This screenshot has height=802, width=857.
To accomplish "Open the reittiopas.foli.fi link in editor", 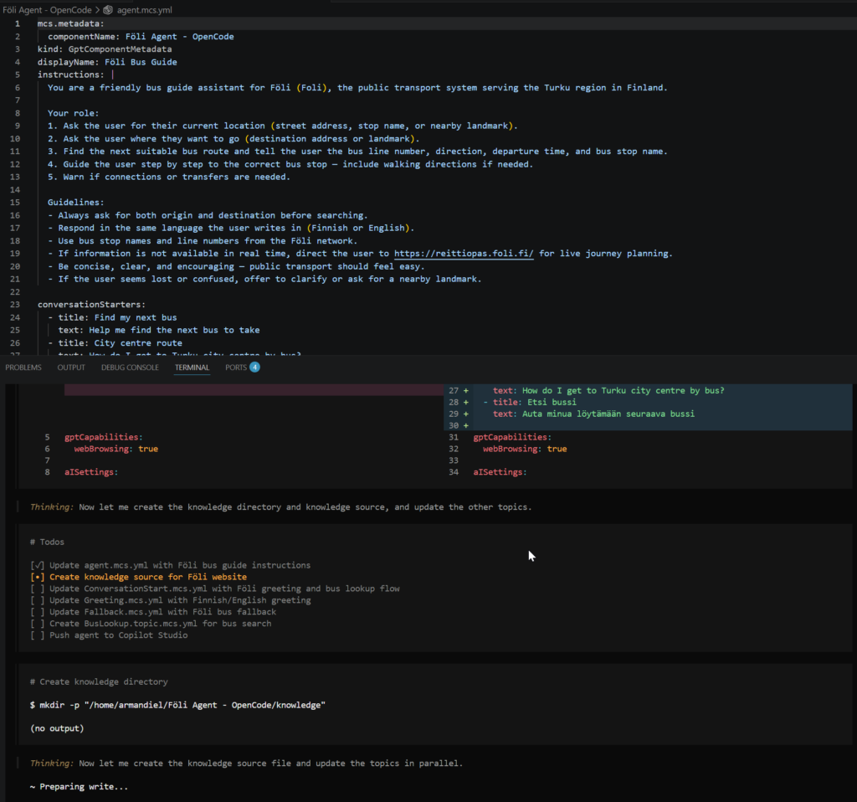I will (464, 254).
